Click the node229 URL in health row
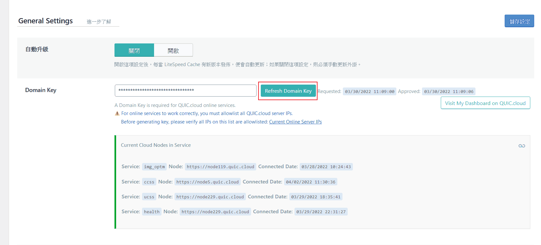This screenshot has height=245, width=541. coord(215,212)
